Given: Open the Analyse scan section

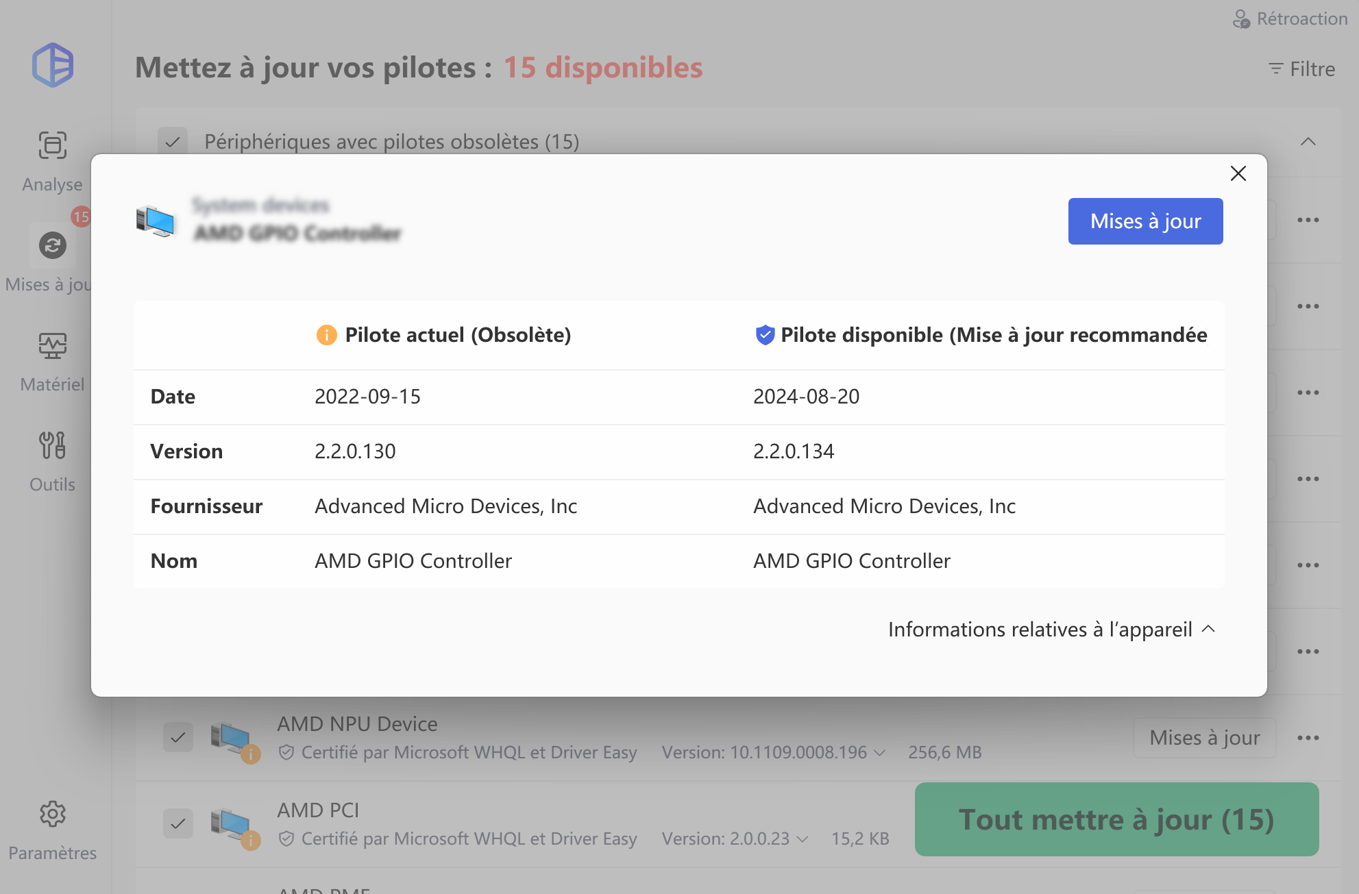Looking at the screenshot, I should click(x=52, y=162).
